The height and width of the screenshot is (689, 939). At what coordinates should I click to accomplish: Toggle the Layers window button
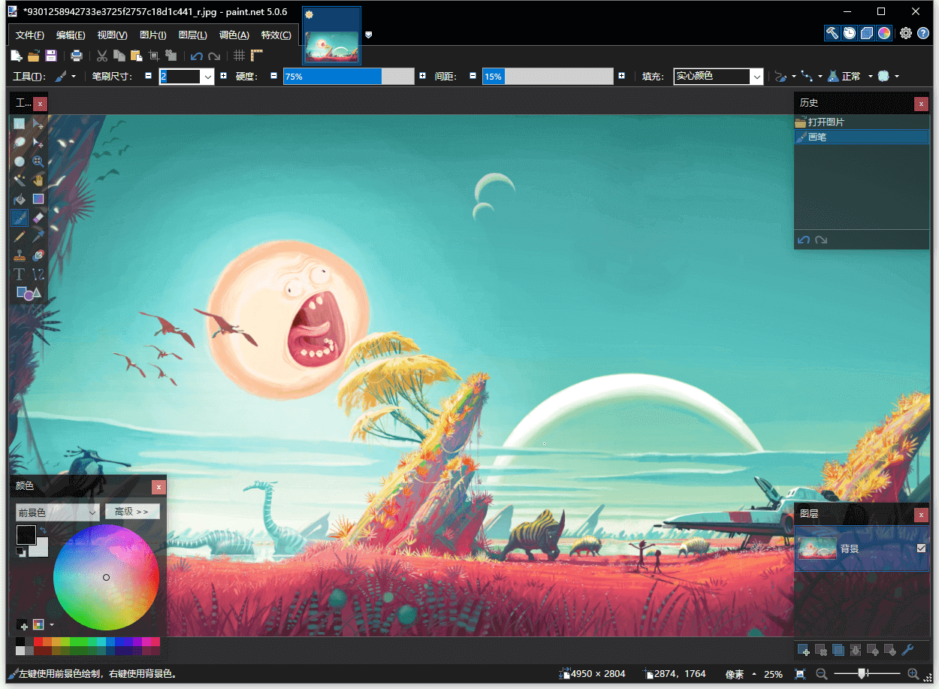tap(867, 33)
